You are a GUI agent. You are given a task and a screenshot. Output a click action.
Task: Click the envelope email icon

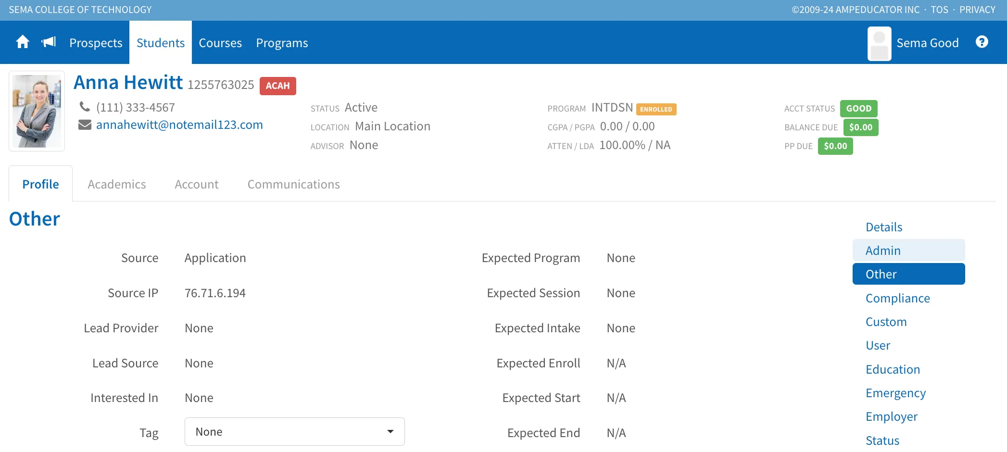(85, 125)
